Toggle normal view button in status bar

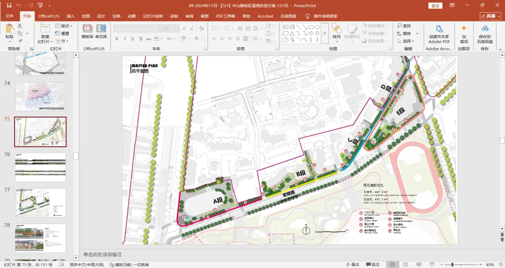[392, 264]
